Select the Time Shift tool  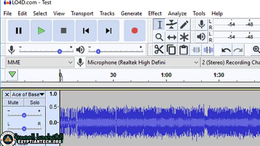tap(171, 37)
